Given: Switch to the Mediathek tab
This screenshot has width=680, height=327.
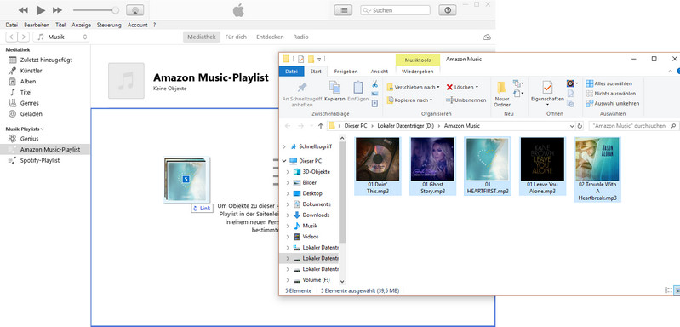Looking at the screenshot, I should coord(202,37).
